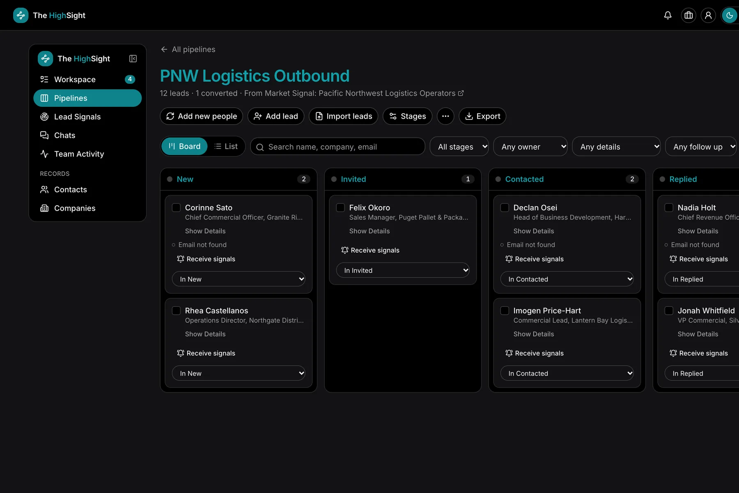Show Details for Corinne Sato
Image resolution: width=739 pixels, height=493 pixels.
click(x=205, y=231)
